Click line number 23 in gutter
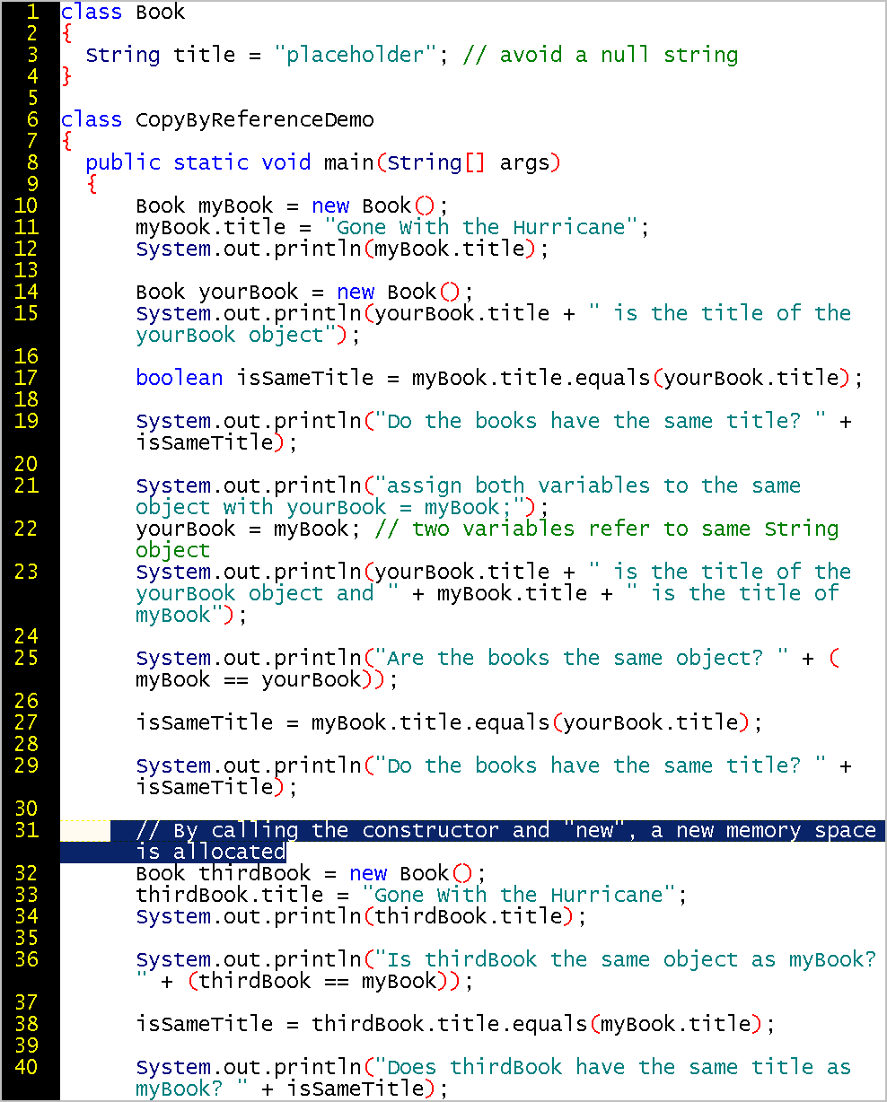 pos(26,573)
